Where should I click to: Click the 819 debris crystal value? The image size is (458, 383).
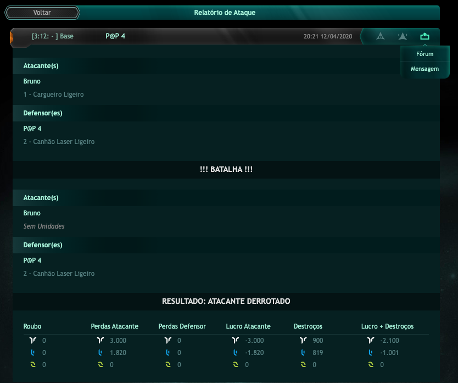(x=318, y=353)
